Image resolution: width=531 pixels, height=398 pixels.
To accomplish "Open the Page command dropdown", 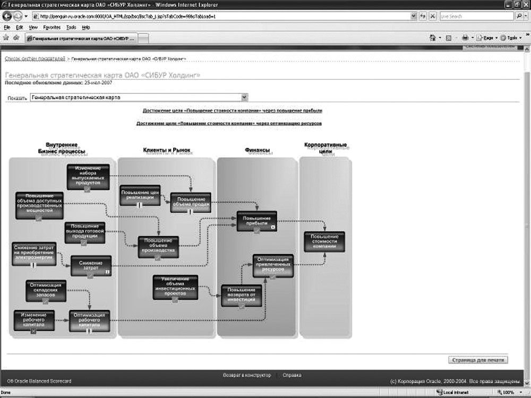I will pos(487,38).
